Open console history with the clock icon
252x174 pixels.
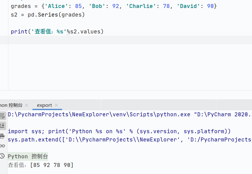pyautogui.click(x=2, y=156)
